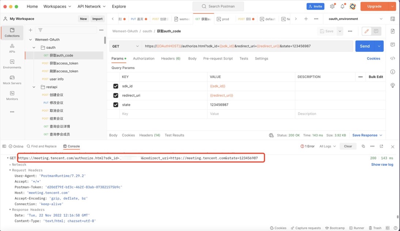Open the HTTP method GET dropdown
400x231 pixels.
125,46
